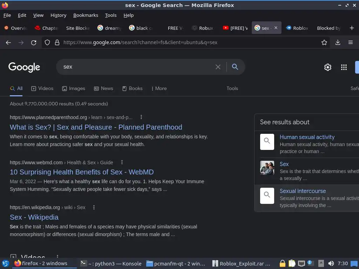Screen dimensions: 359x269
Task: Switch to the Roblox tab
Action: tap(297, 28)
